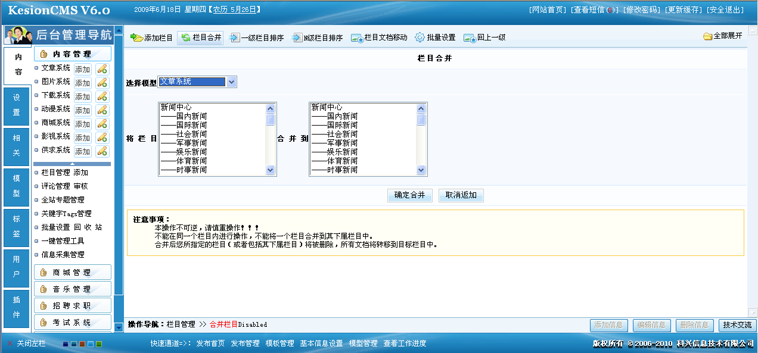Open 一级栏目排序 from the toolbar
The image size is (758, 353).
pyautogui.click(x=234, y=38)
